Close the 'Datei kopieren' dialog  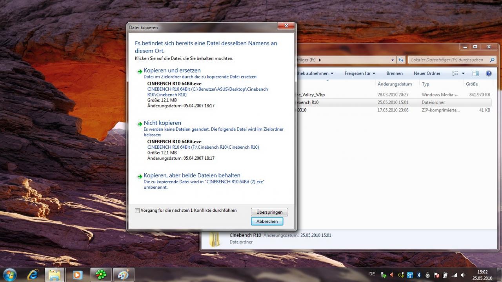286,26
